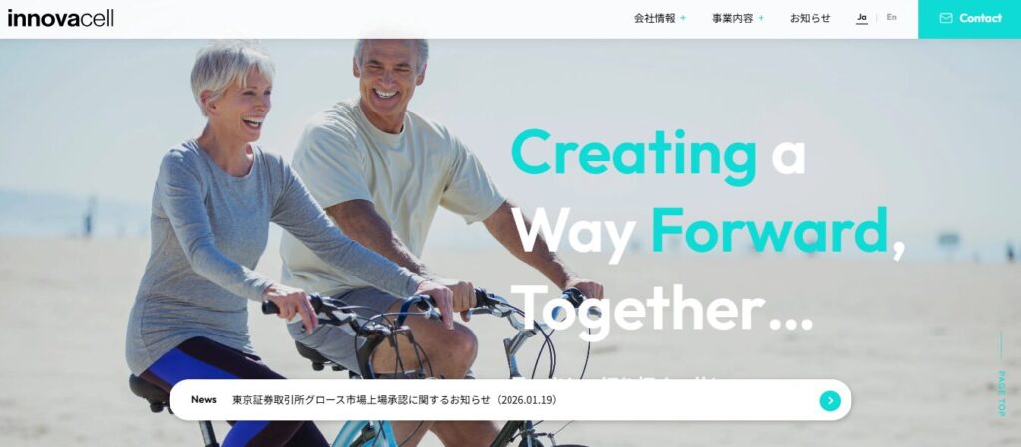Click the teal circular arrow in the news bar
Viewport: 1021px width, 447px height.
(829, 401)
